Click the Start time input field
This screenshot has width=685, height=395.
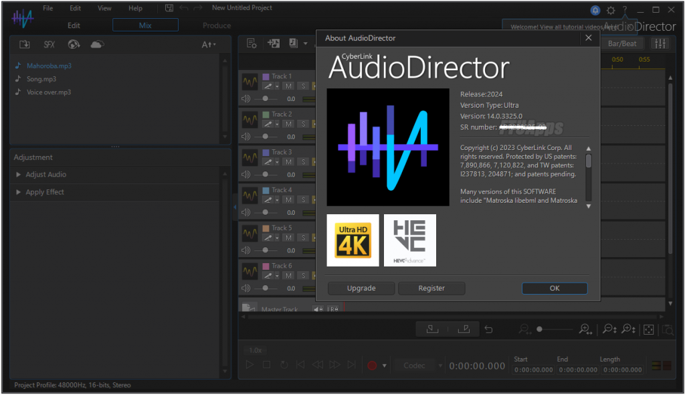point(533,370)
